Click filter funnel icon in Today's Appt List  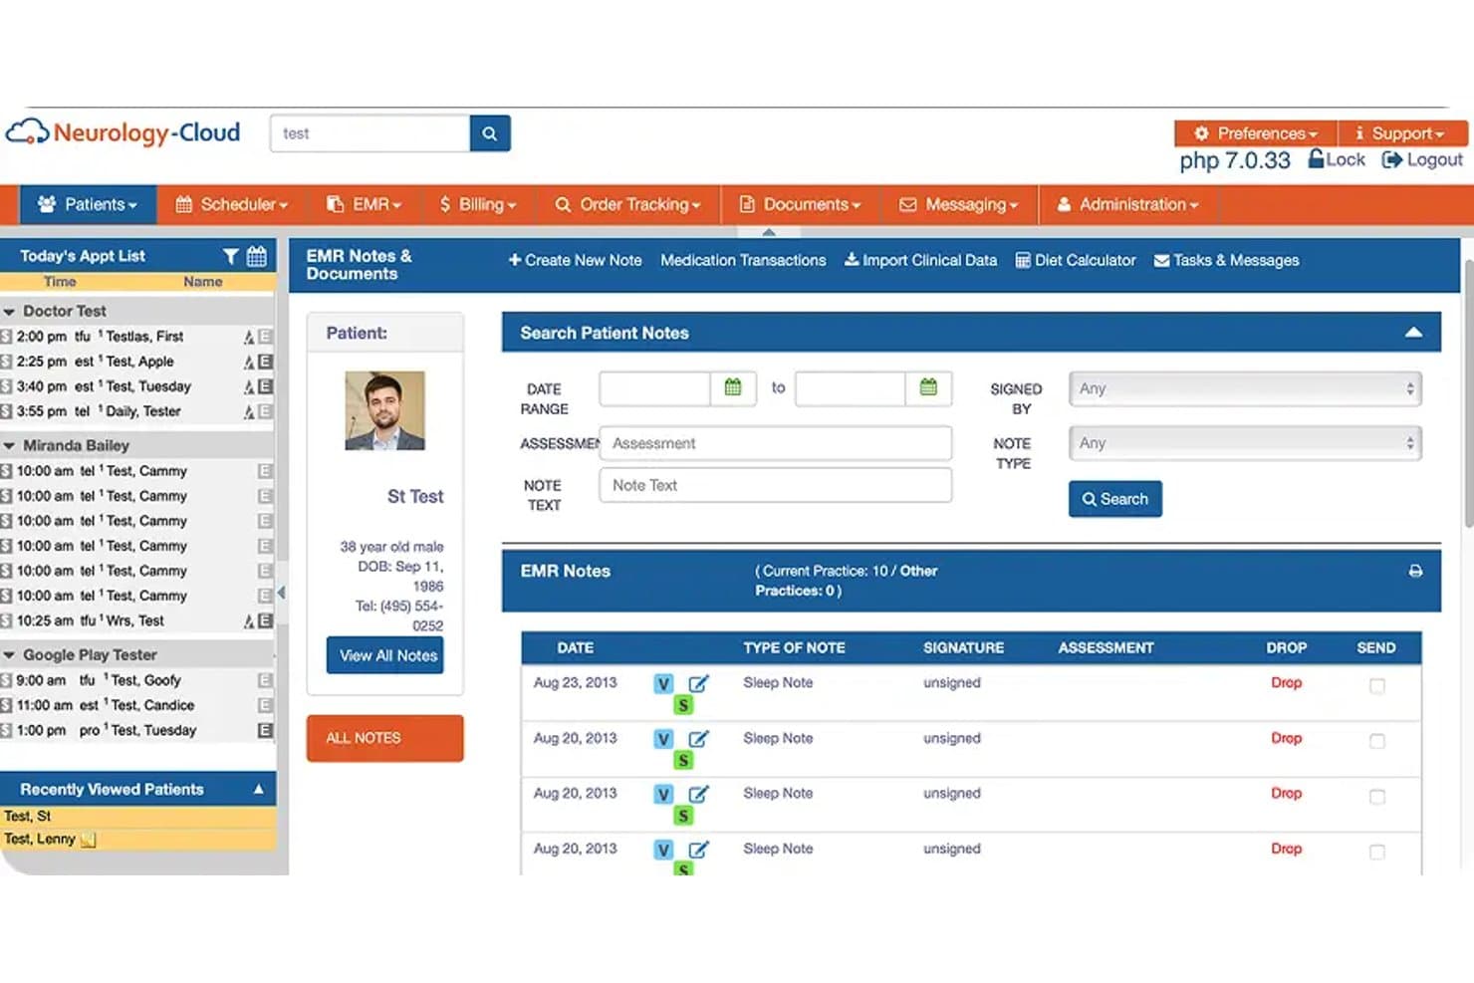[x=230, y=256]
